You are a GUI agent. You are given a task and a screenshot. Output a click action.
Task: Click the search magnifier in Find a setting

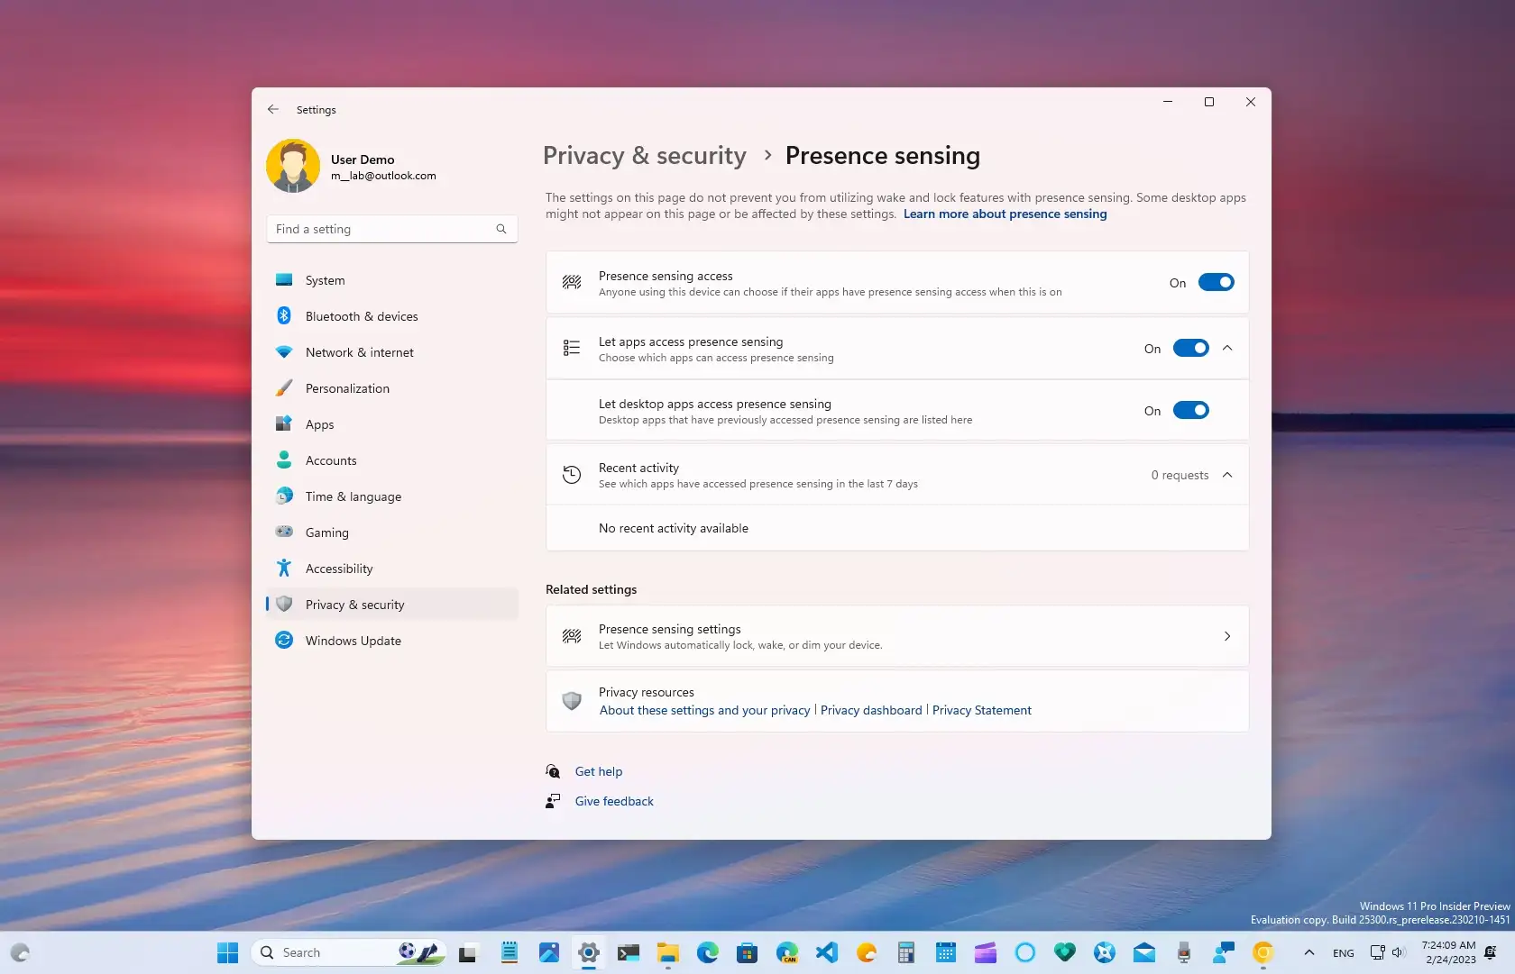(x=501, y=229)
